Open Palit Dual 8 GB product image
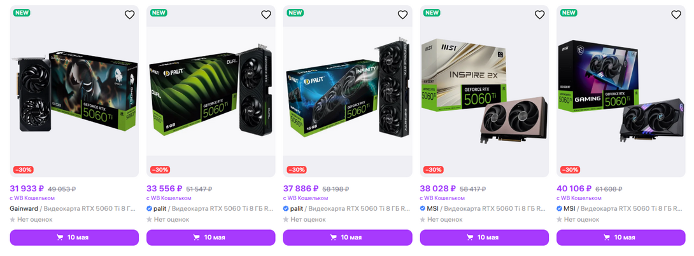The height and width of the screenshot is (256, 694). [x=211, y=91]
